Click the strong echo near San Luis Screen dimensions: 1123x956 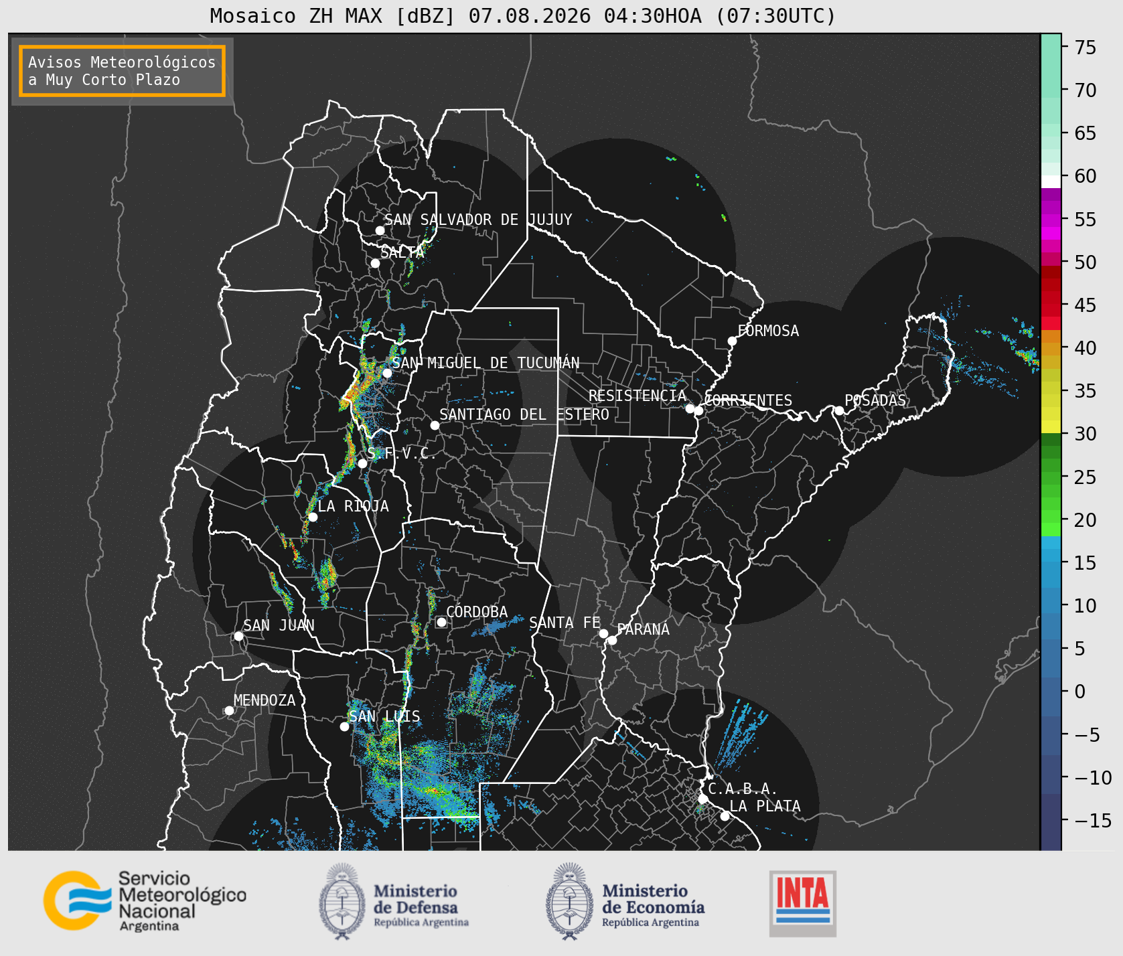pyautogui.click(x=436, y=791)
